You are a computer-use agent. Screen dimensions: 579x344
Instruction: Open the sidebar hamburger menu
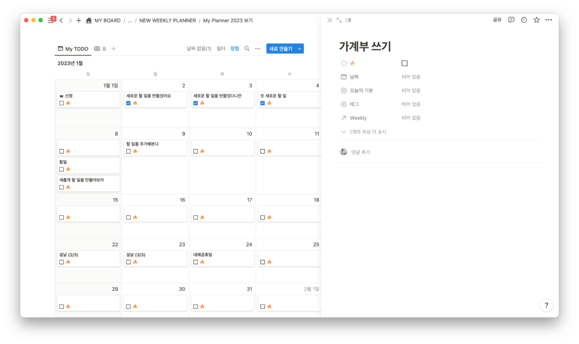point(51,20)
